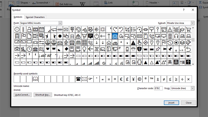Click the Character code input field
Image resolution: width=208 pixels, height=117 pixels.
click(x=158, y=88)
